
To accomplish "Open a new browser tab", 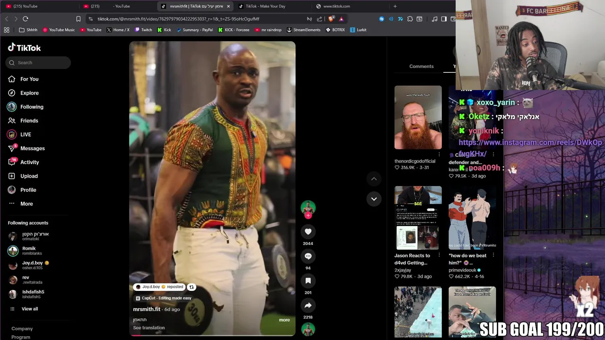I will tap(395, 6).
